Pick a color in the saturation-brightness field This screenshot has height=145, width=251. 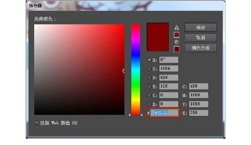click(x=79, y=69)
